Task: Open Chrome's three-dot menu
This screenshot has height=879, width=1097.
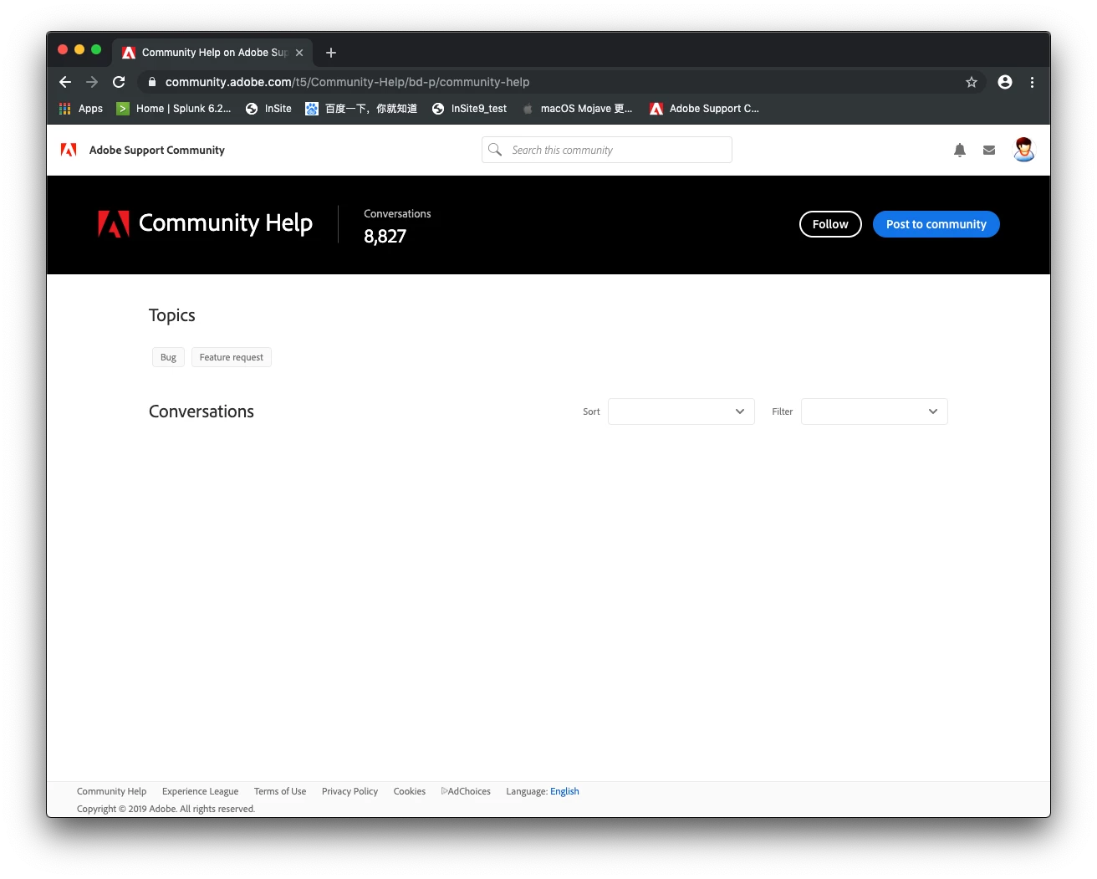Action: tap(1032, 82)
